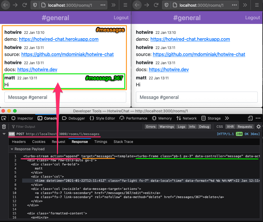Toggle the Errors console filter
263x222 pixels.
pyautogui.click(x=151, y=127)
